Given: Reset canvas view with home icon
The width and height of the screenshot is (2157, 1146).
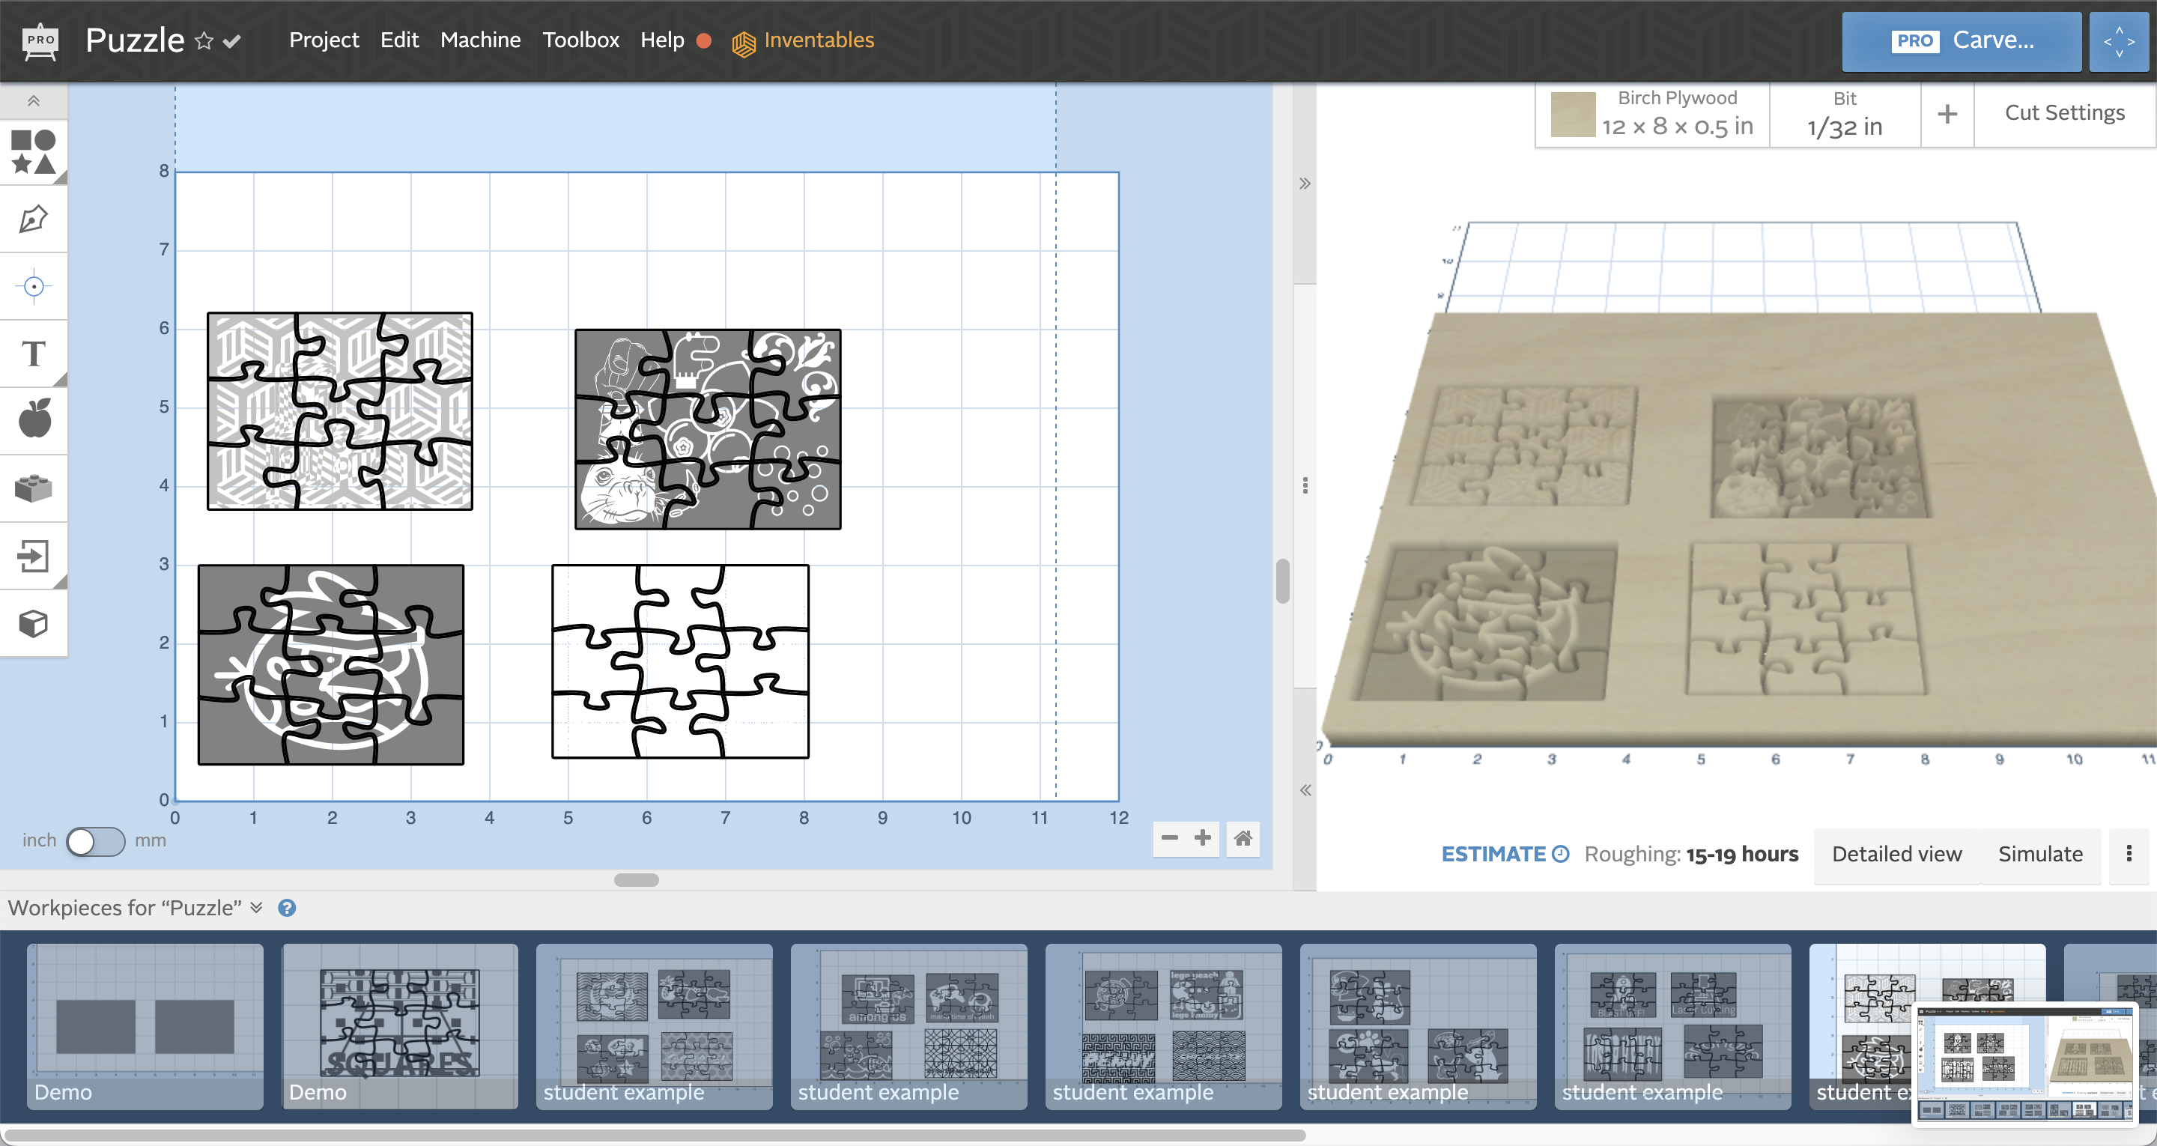Looking at the screenshot, I should (x=1243, y=837).
